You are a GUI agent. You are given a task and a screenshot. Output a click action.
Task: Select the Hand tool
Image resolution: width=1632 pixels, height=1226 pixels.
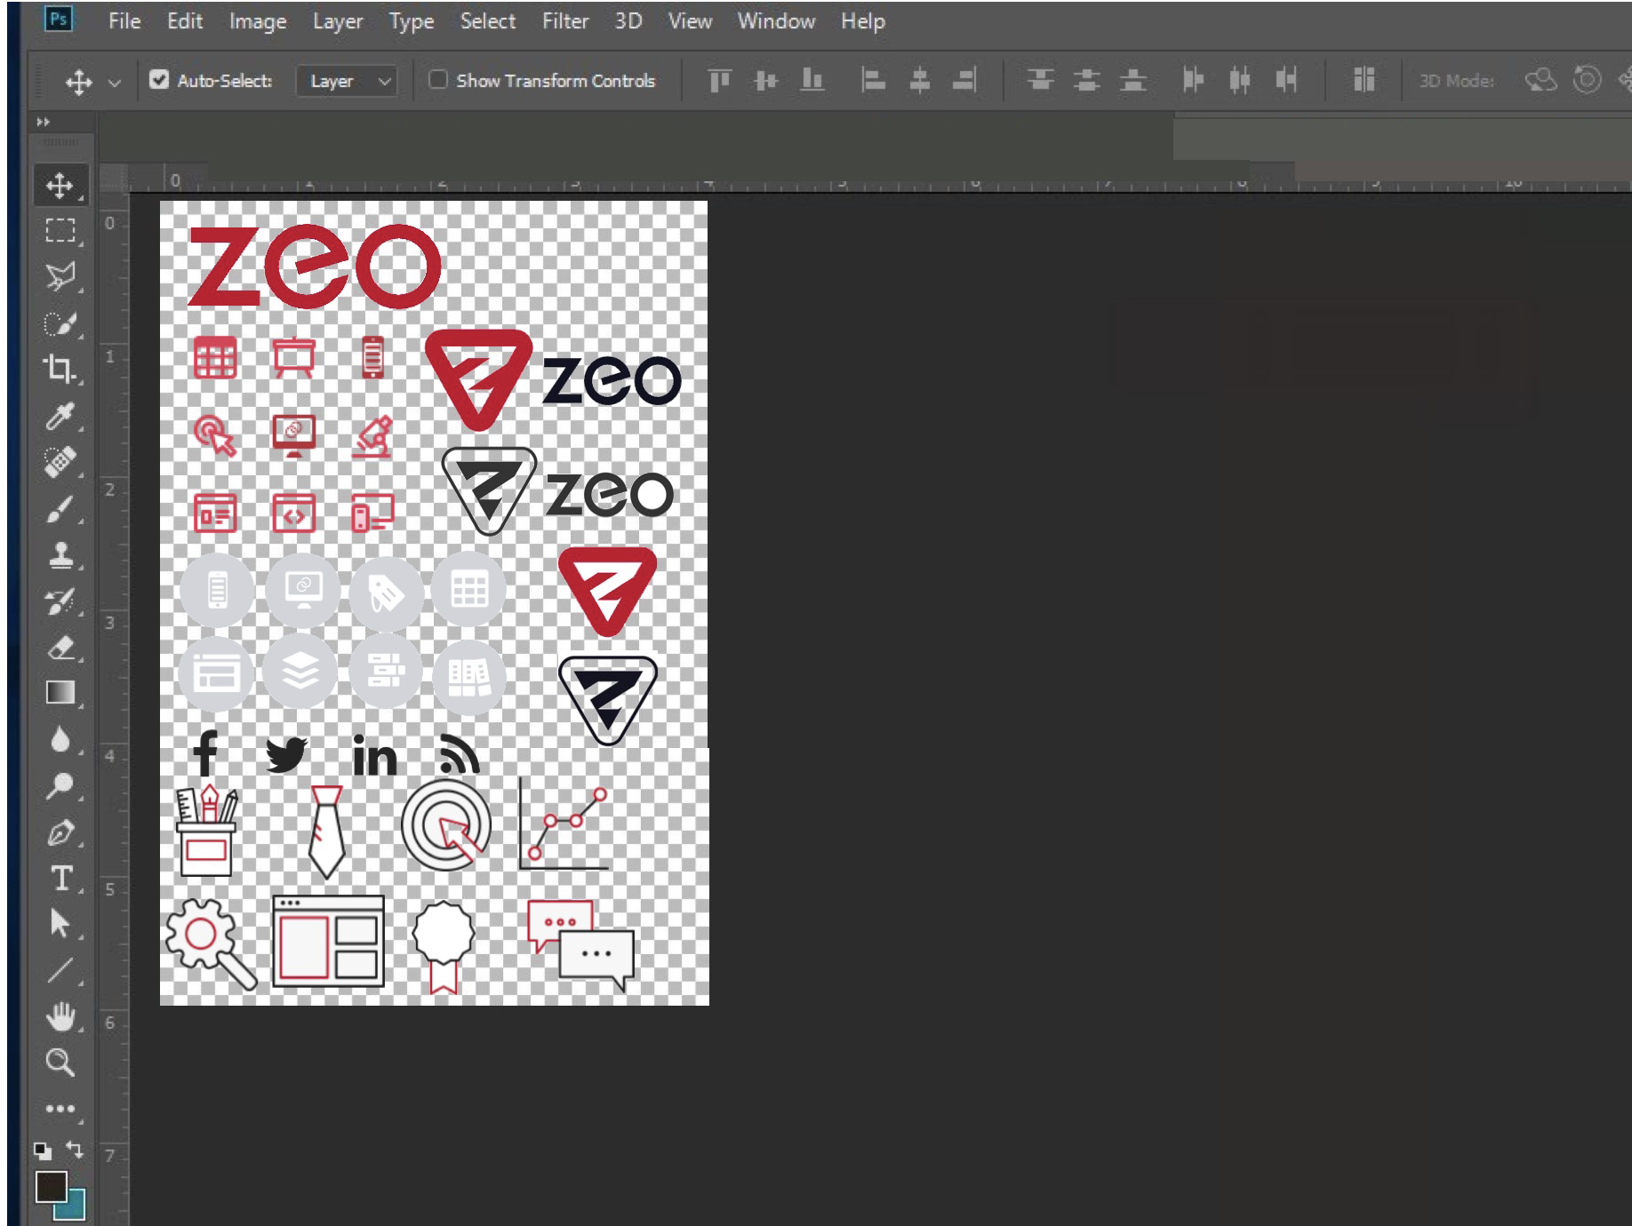pyautogui.click(x=60, y=1016)
